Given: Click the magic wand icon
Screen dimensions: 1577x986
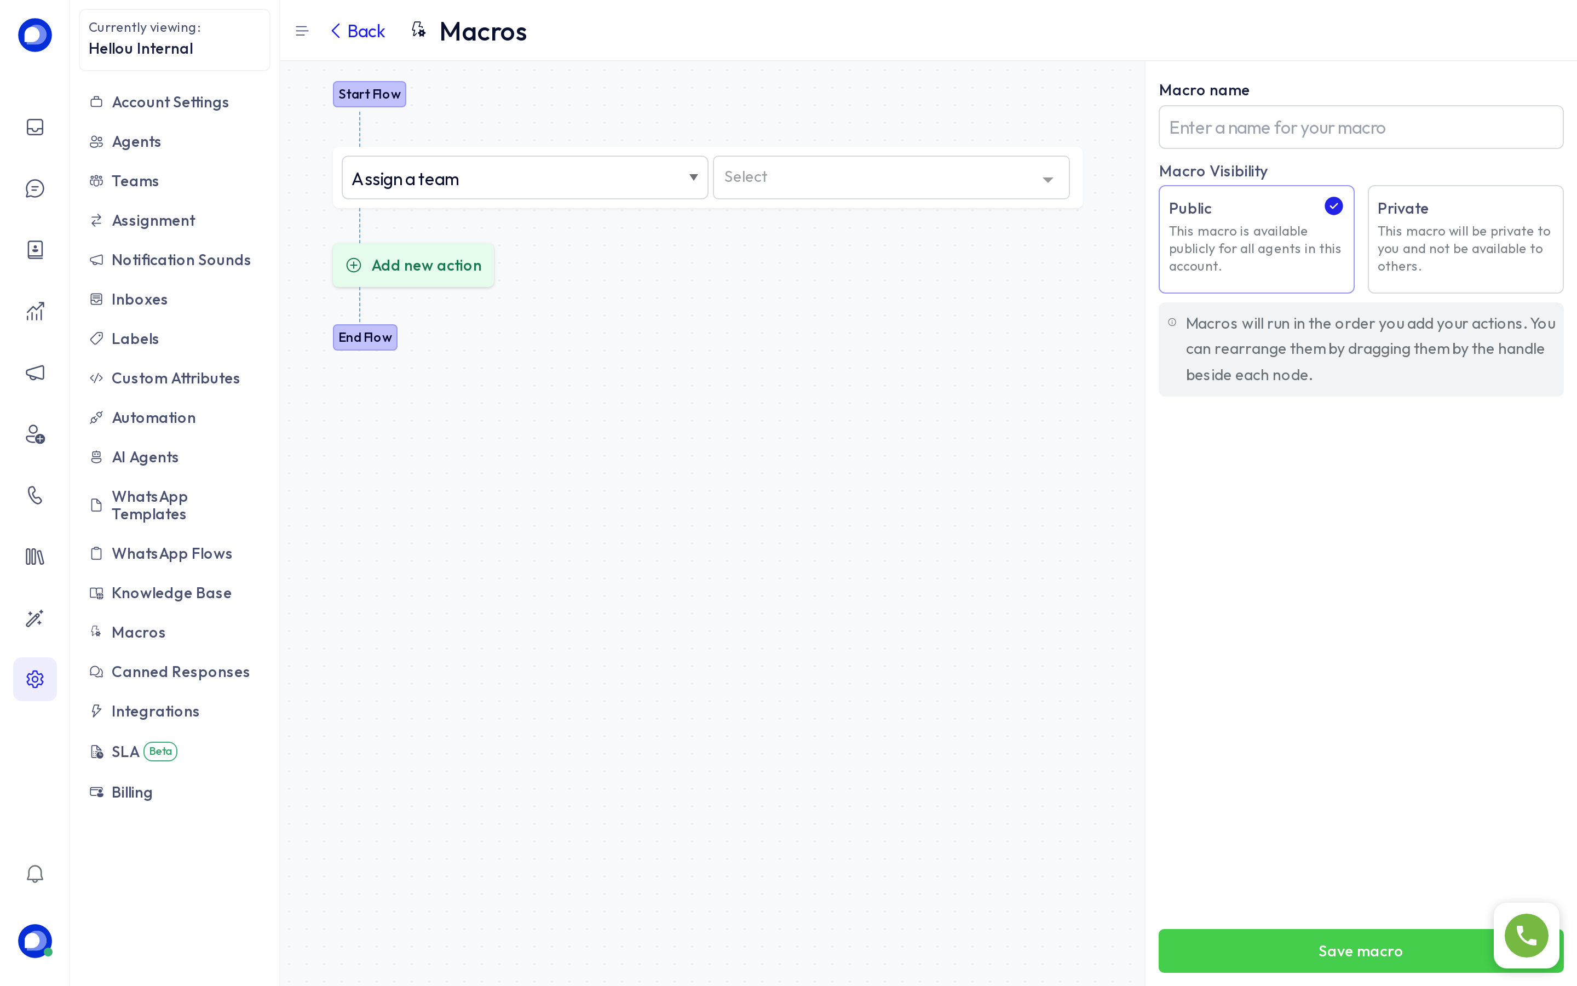Looking at the screenshot, I should [34, 618].
